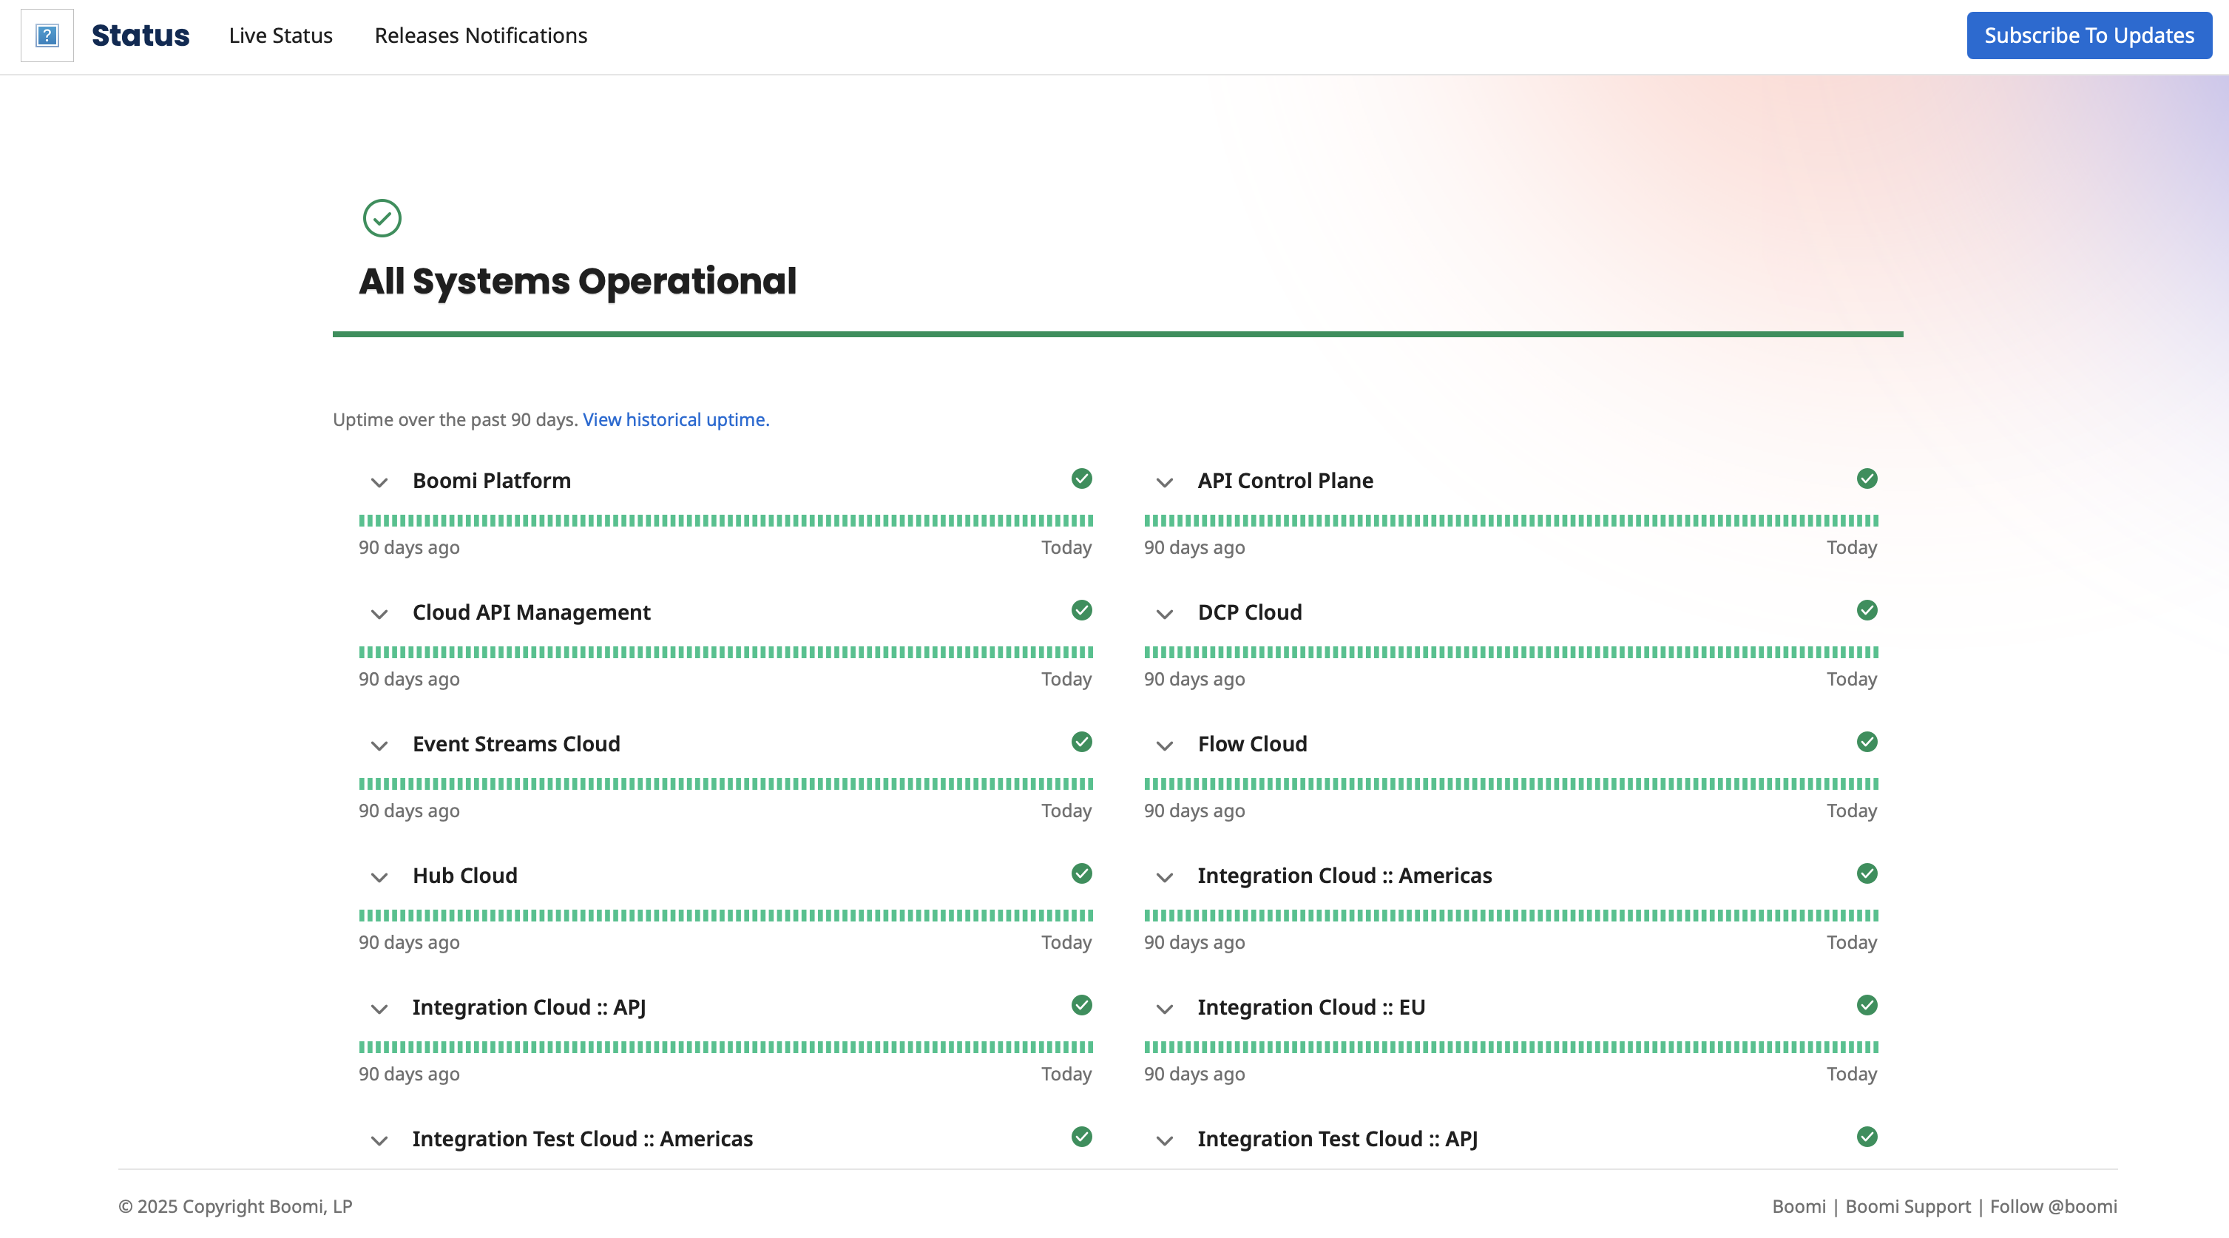Open the View historical uptime link

[675, 419]
